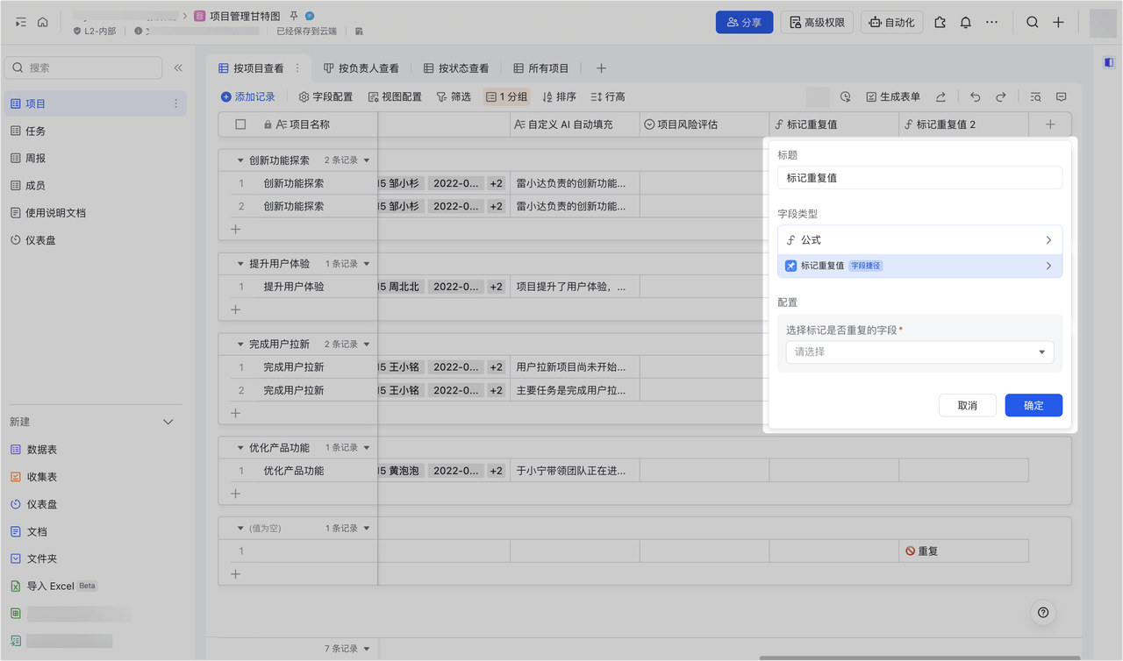Switch to 按负责人查看 view tab

pyautogui.click(x=361, y=68)
